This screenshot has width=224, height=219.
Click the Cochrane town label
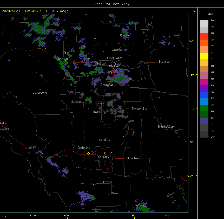point(84,148)
